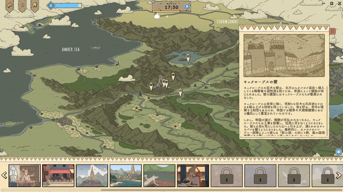Select the map pin left of the central tower
Image resolution: width=343 pixels, height=192 pixels.
[151, 86]
